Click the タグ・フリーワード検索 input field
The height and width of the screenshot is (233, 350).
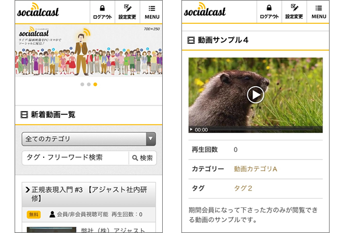click(75, 158)
